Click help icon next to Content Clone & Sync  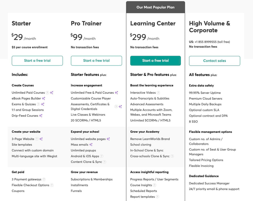point(104,162)
